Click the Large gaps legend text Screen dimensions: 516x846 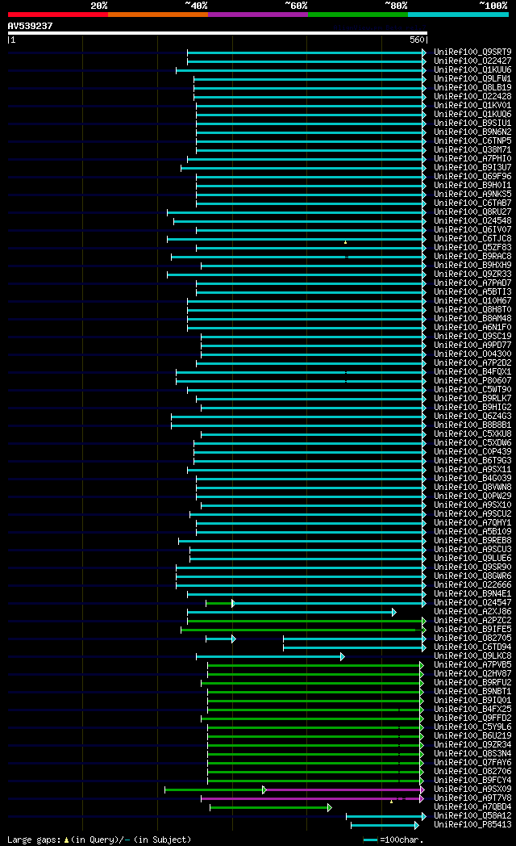click(99, 840)
